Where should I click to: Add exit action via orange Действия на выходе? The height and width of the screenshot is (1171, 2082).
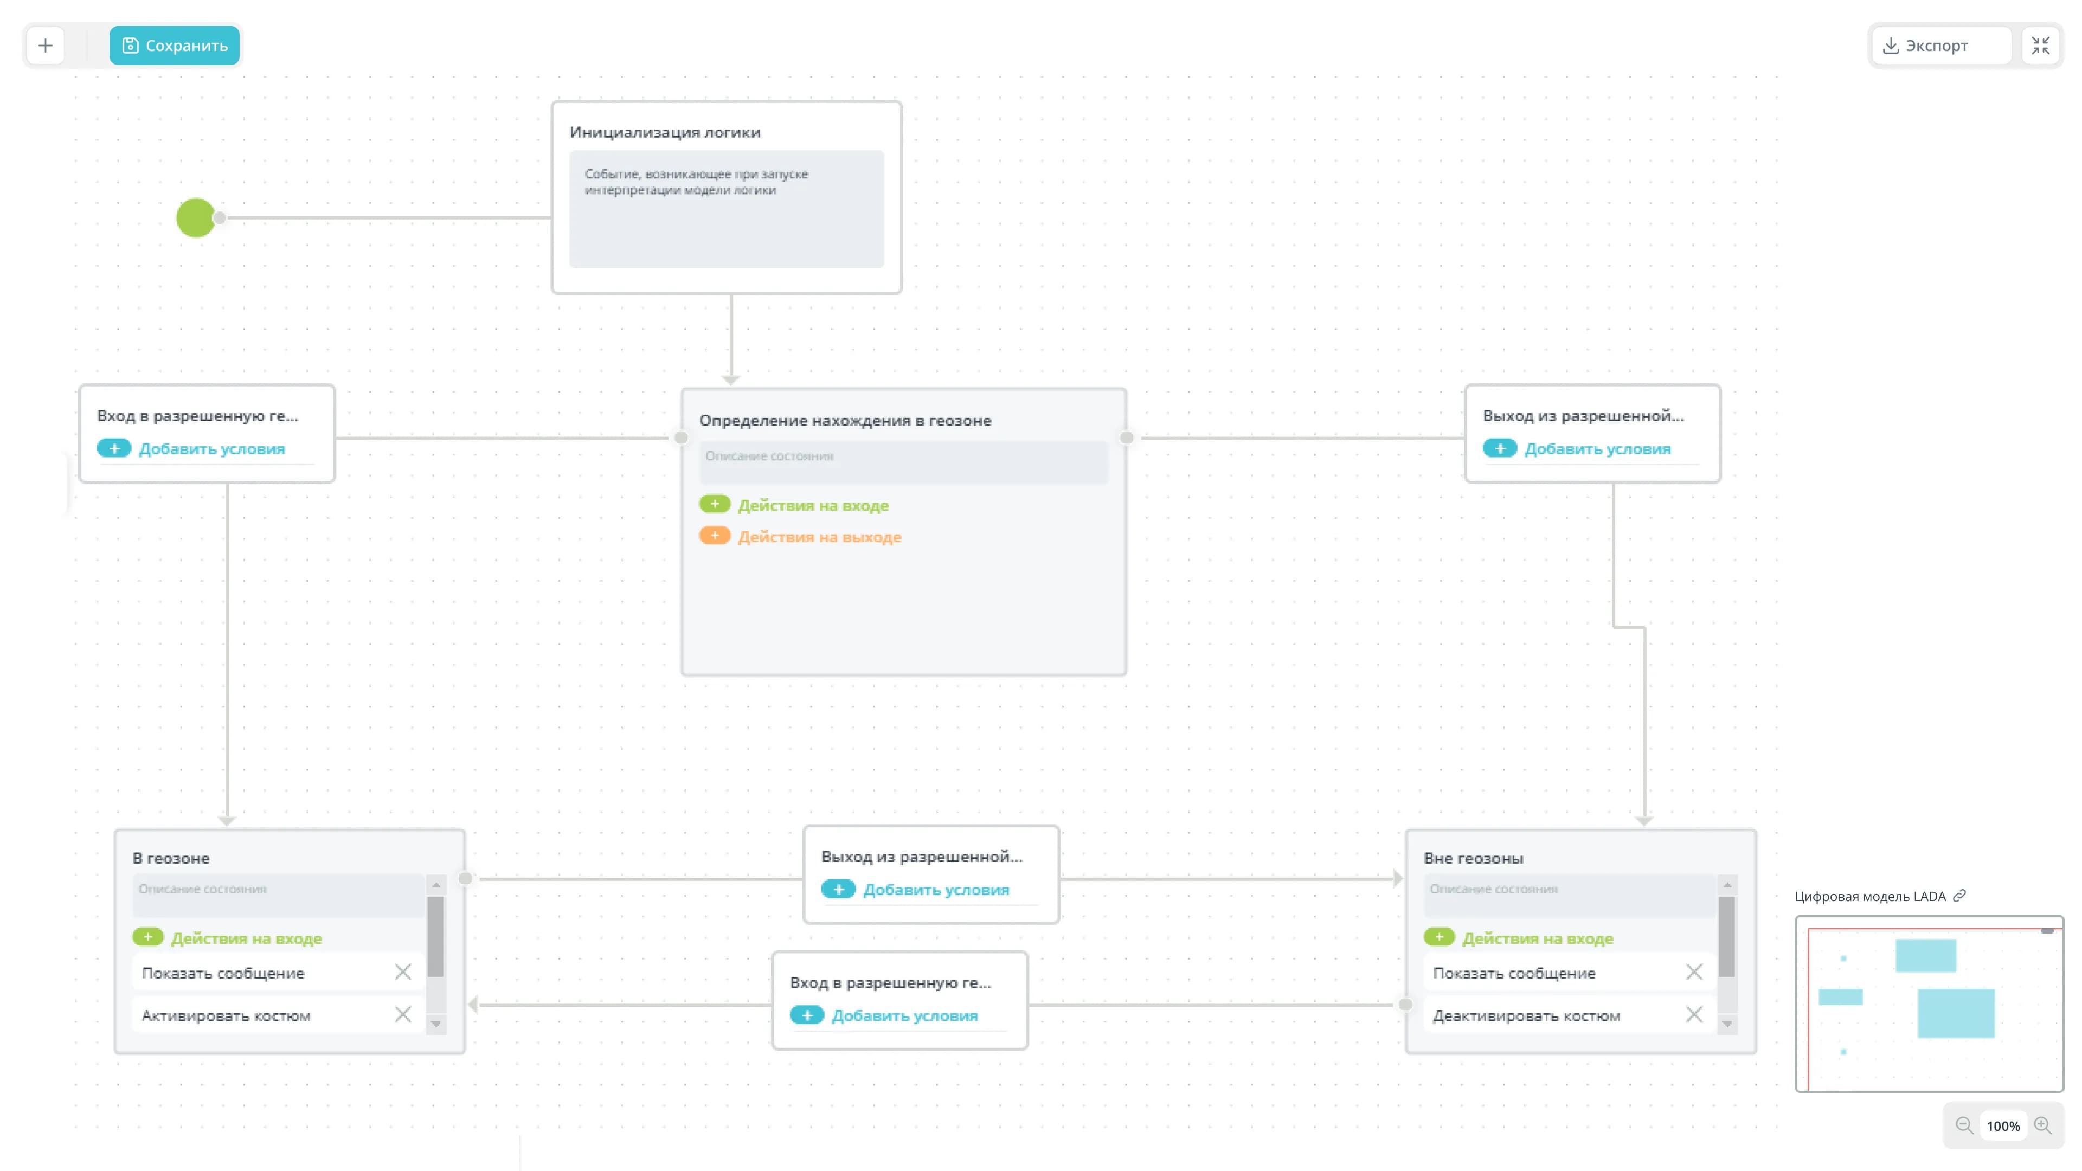click(x=715, y=536)
